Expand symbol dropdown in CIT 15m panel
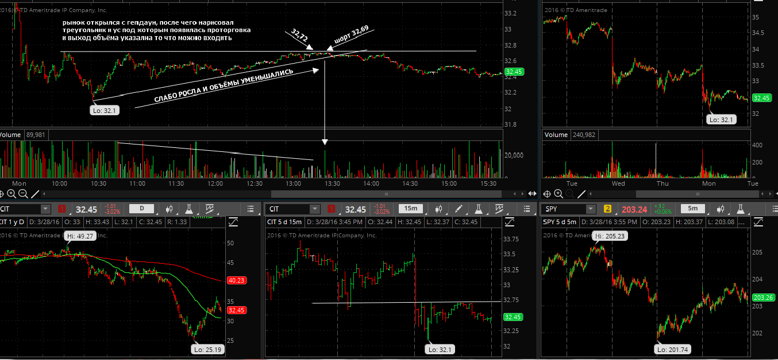Image resolution: width=778 pixels, height=360 pixels. tap(314, 209)
